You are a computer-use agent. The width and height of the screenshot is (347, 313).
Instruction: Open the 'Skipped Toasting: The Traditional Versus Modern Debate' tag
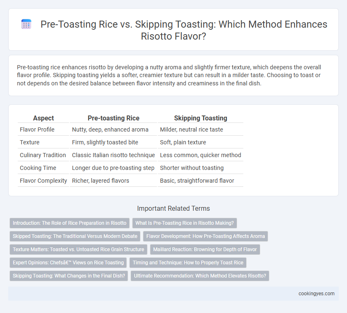[75, 236]
